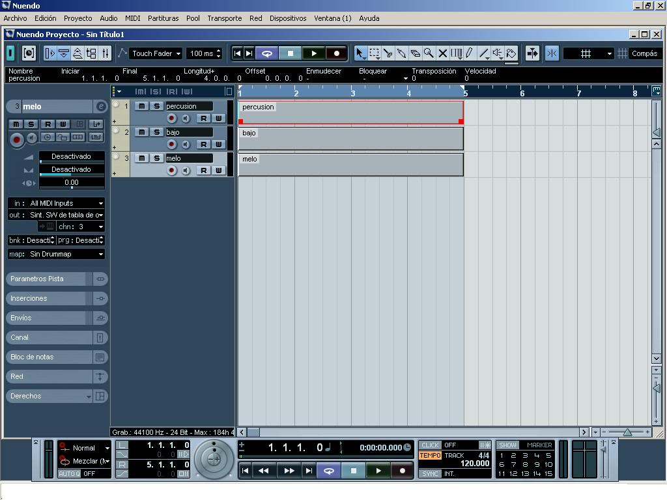667x500 pixels.
Task: Select the Draw pencil tool
Action: point(470,53)
